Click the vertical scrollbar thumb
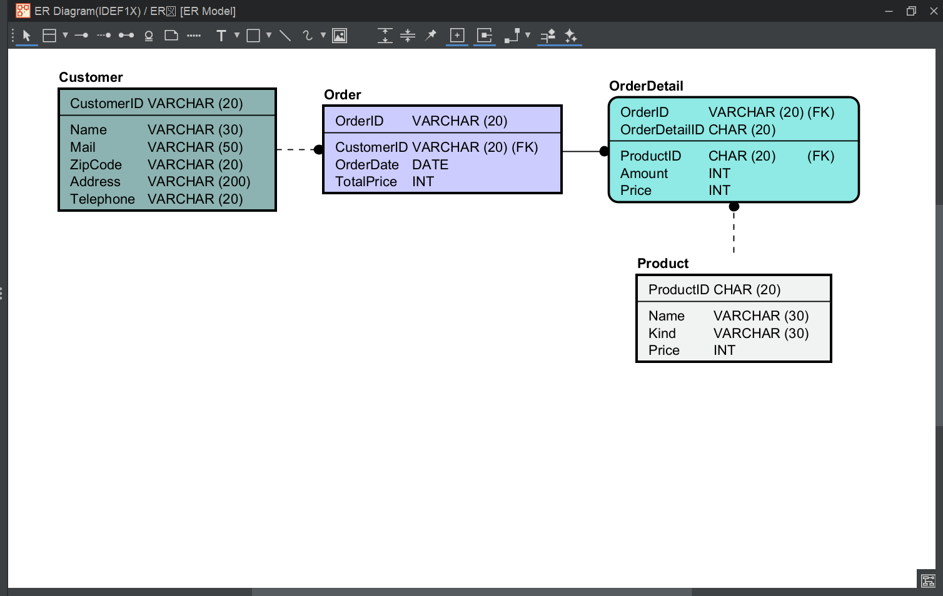The height and width of the screenshot is (596, 943). tap(939, 315)
